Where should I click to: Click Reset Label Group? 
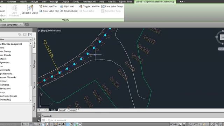pyautogui.click(x=112, y=6)
